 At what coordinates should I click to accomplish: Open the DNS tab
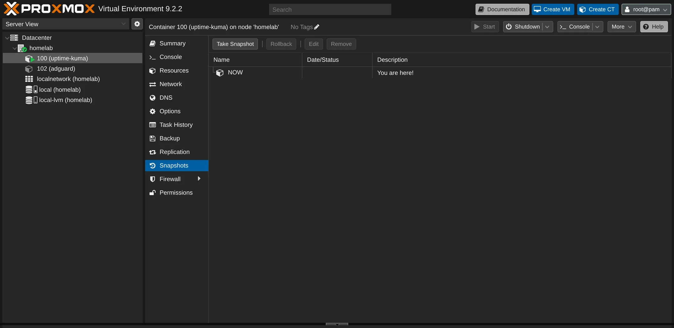pos(177,98)
